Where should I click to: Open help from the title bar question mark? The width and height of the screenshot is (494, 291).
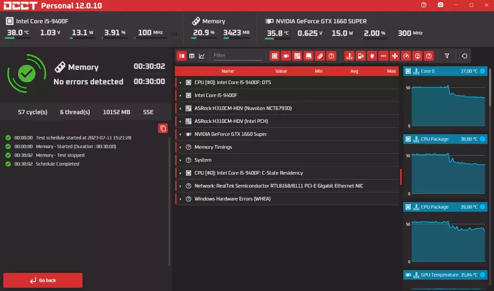[x=424, y=5]
